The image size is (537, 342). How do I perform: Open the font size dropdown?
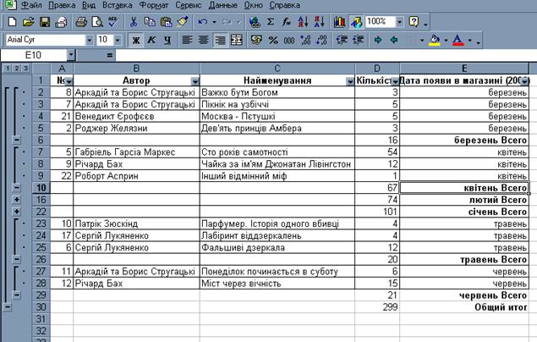point(118,40)
